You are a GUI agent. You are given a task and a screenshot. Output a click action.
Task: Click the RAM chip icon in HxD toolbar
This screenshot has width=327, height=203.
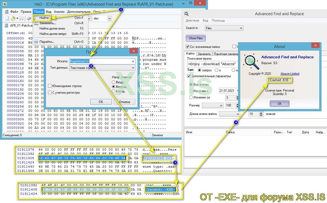coord(29,18)
